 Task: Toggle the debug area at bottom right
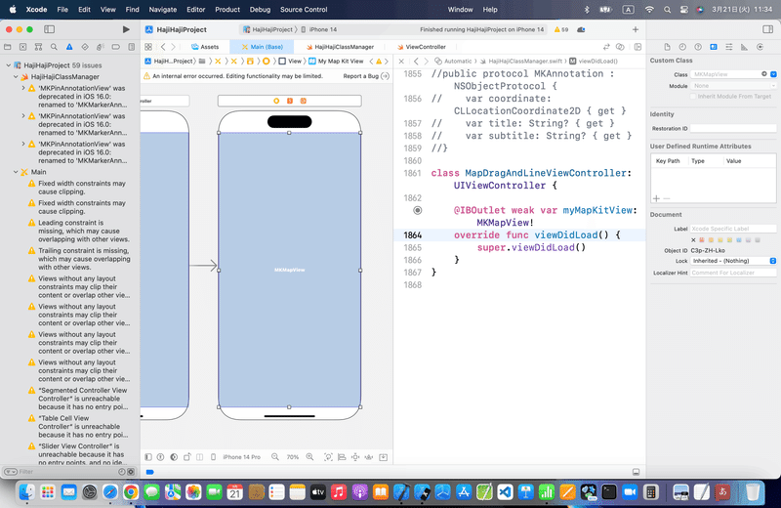[637, 472]
